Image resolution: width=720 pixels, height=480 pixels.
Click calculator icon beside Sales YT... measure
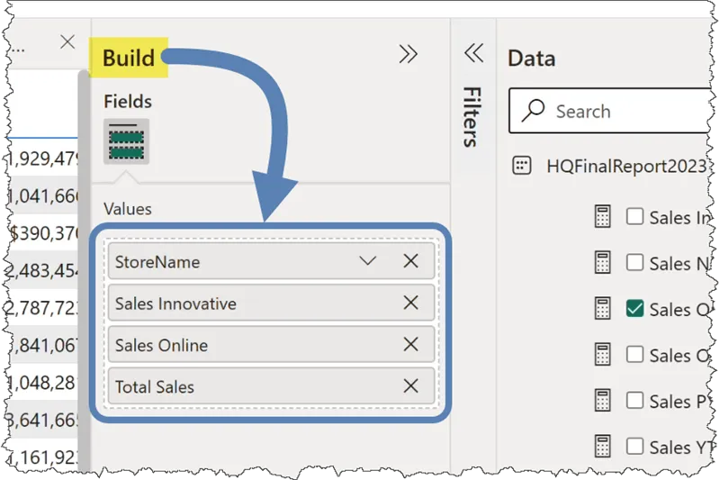tap(602, 446)
